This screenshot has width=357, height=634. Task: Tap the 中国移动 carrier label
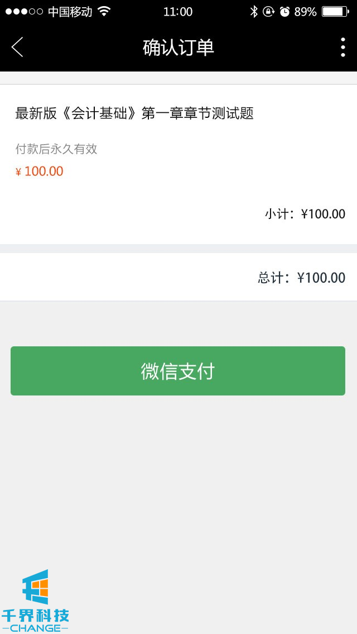point(70,12)
